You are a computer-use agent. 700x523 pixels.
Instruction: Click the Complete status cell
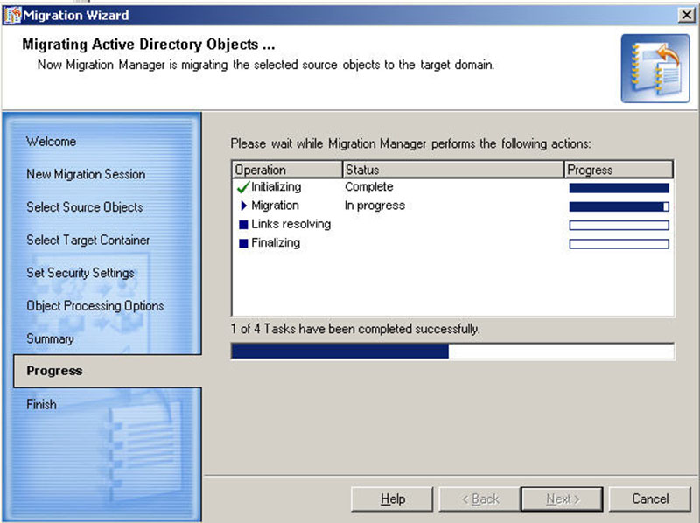pyautogui.click(x=368, y=186)
